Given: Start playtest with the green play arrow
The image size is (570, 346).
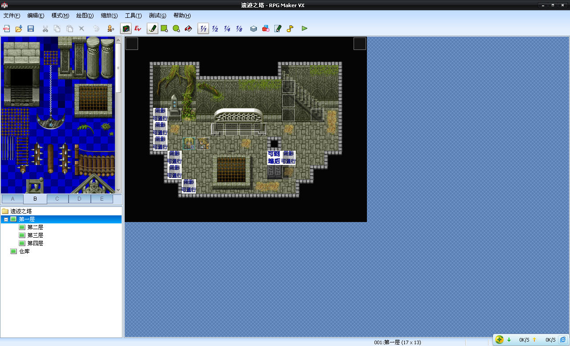Looking at the screenshot, I should [305, 29].
